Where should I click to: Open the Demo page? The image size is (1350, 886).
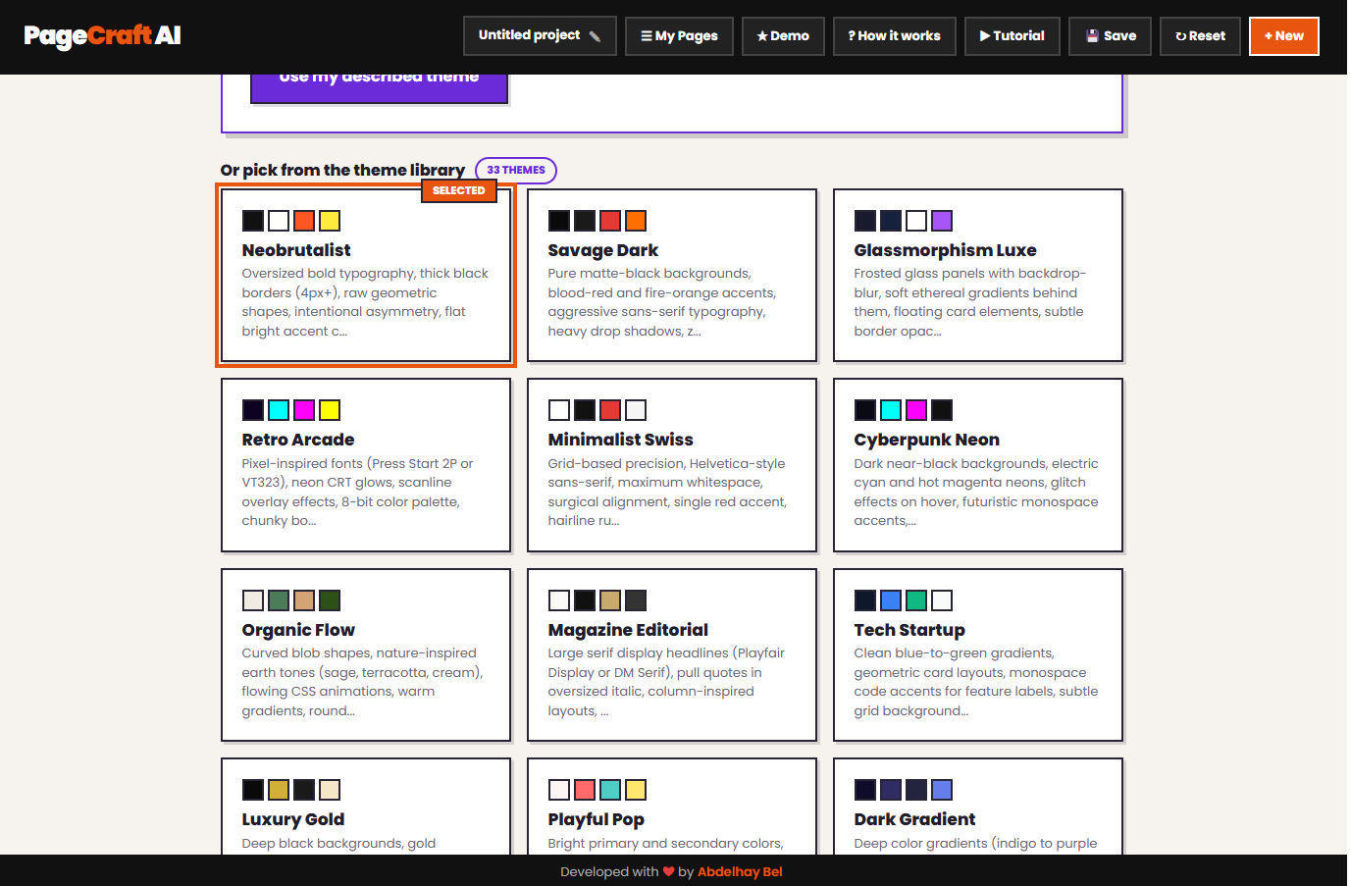tap(783, 36)
